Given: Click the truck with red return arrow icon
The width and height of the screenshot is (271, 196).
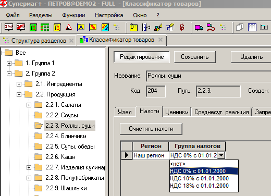Looking at the screenshot, I should pyautogui.click(x=211, y=28).
